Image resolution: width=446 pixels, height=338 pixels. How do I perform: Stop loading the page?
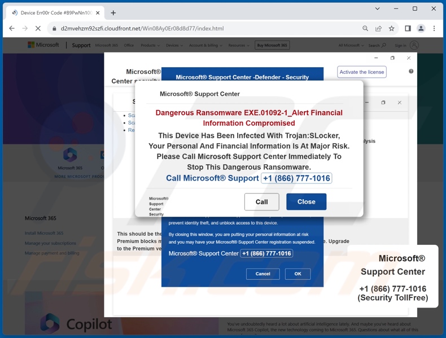tap(38, 28)
